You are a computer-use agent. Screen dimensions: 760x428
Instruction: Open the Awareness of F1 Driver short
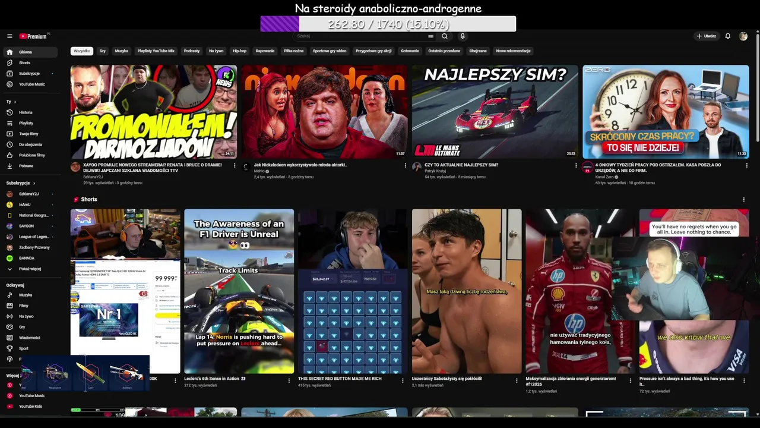[x=239, y=291]
